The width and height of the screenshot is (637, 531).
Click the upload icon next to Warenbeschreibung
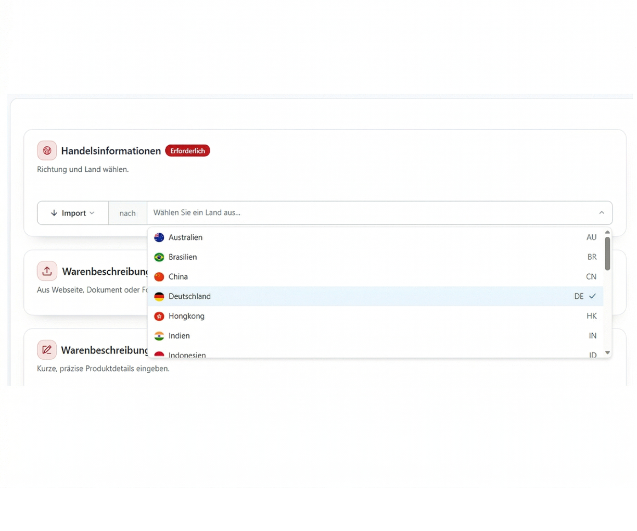(x=47, y=271)
